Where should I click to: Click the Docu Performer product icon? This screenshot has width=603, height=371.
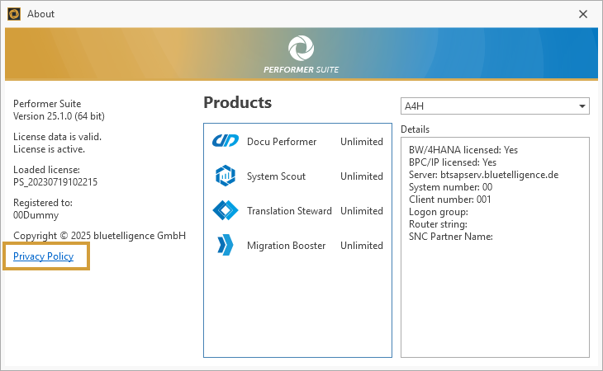(x=226, y=142)
